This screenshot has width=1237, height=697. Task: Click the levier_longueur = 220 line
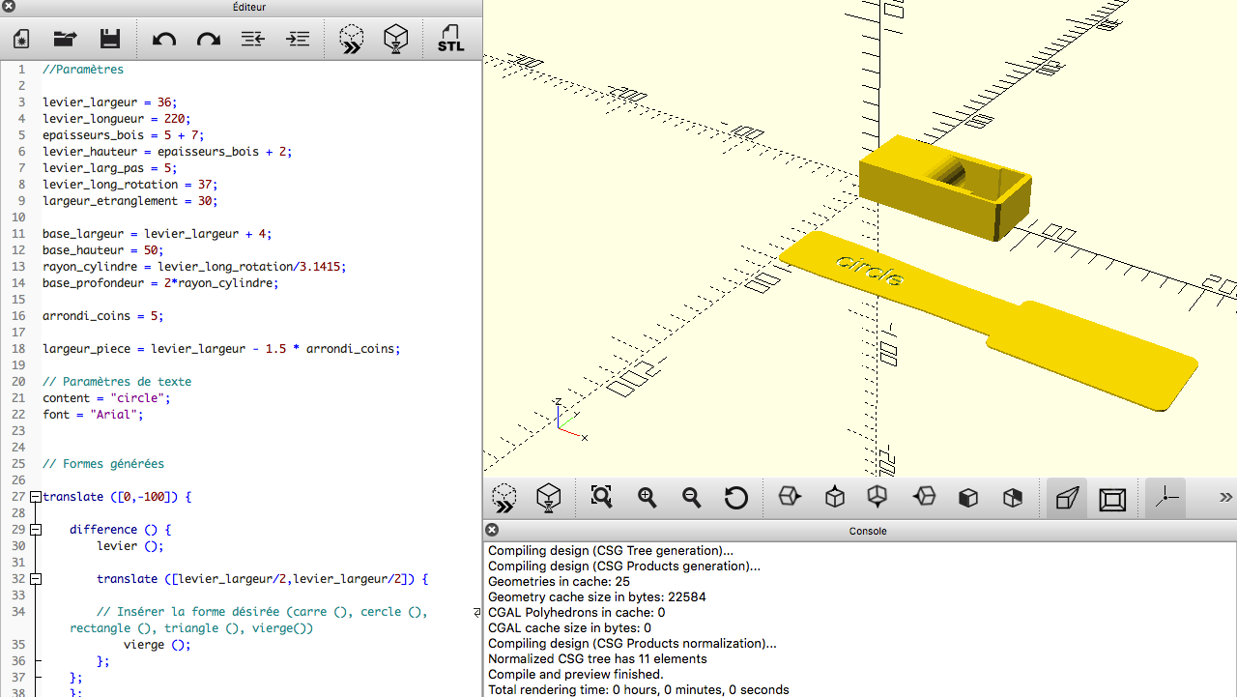tap(117, 119)
